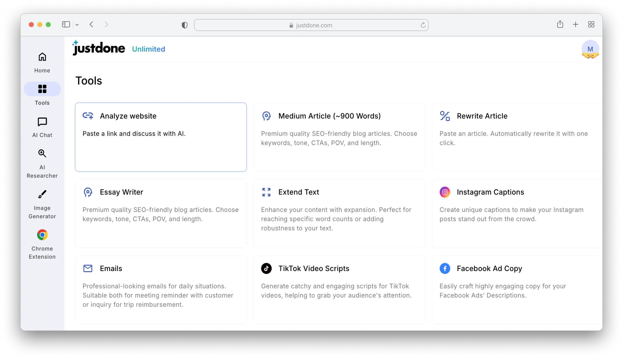The height and width of the screenshot is (358, 623).
Task: Click the justdone logo
Action: tap(99, 48)
